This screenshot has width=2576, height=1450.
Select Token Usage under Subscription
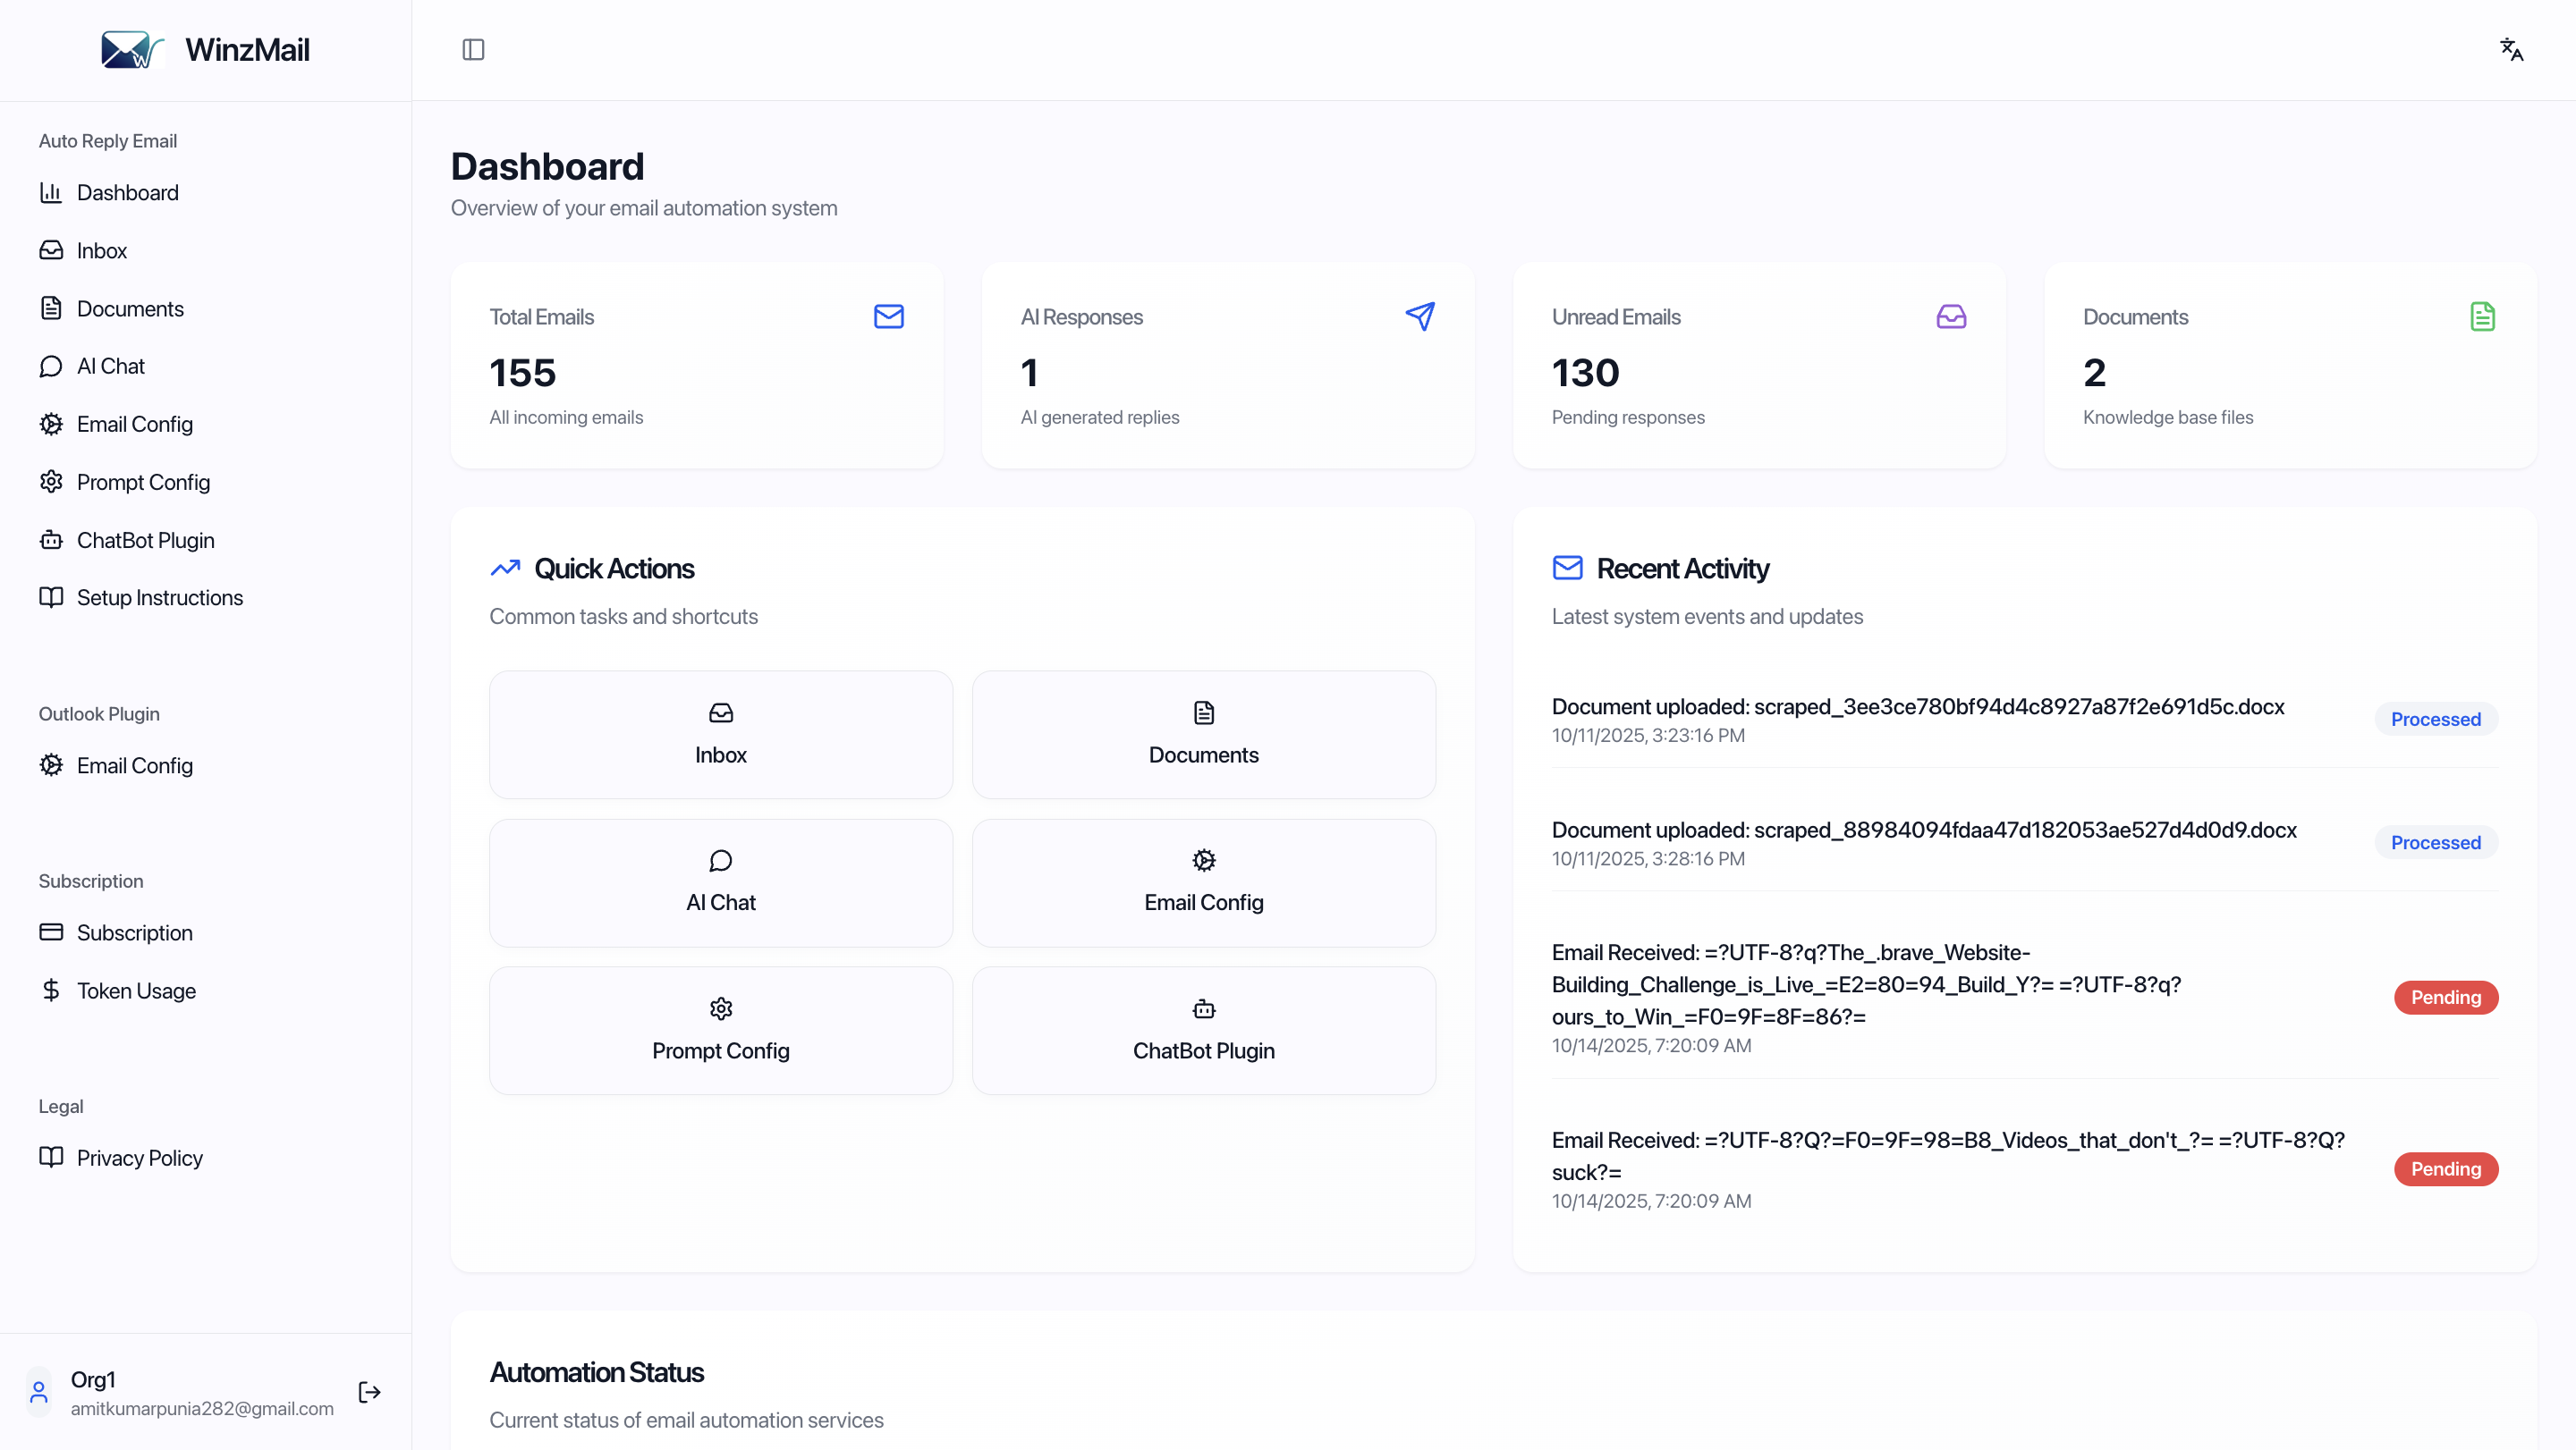click(136, 991)
